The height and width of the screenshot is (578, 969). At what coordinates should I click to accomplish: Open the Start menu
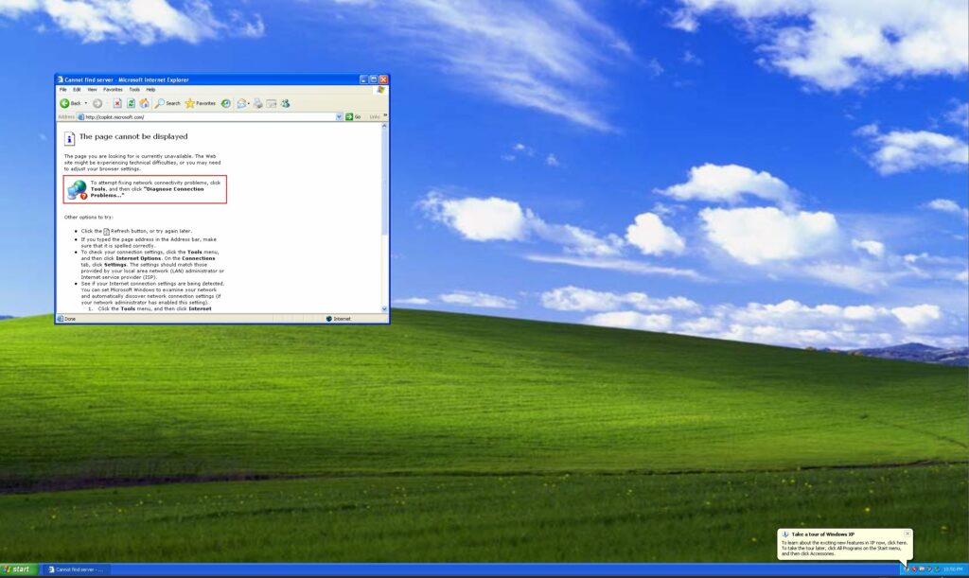point(19,569)
